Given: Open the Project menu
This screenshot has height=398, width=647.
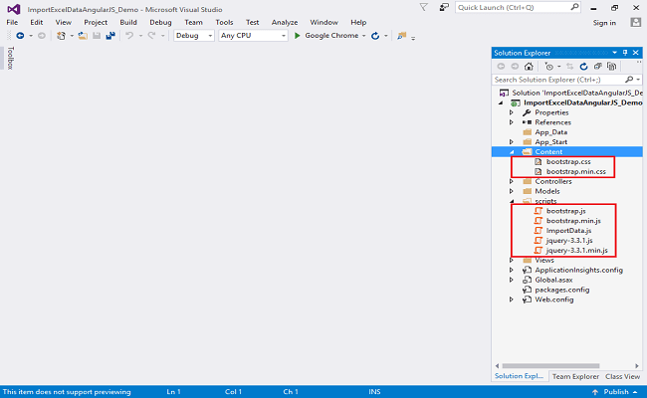Looking at the screenshot, I should [x=96, y=22].
